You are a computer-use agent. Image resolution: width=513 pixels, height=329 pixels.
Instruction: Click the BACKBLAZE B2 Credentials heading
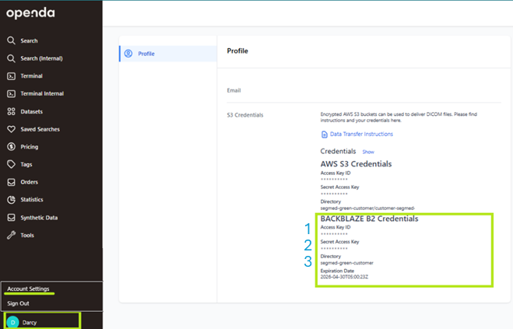click(x=369, y=219)
